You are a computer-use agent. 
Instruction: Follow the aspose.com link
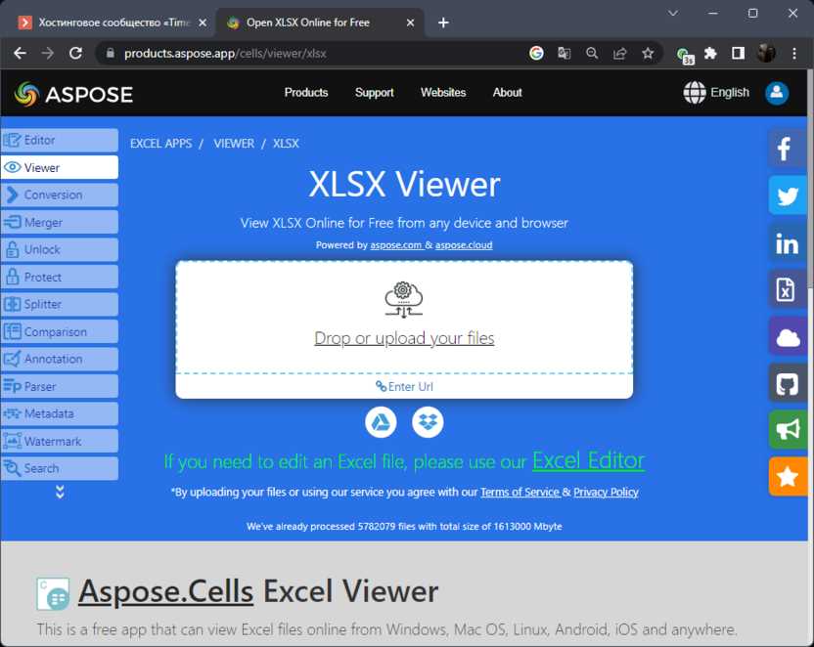pos(396,245)
